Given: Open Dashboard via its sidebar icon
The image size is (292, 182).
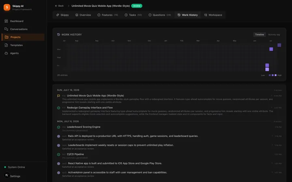Looking at the screenshot, I should click(x=6, y=21).
